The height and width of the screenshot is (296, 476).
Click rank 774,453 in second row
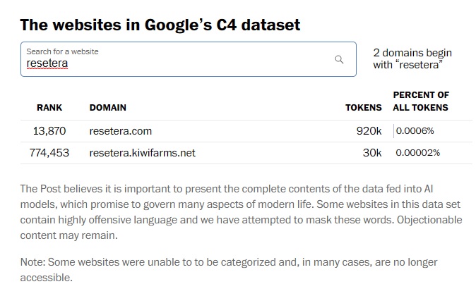click(49, 153)
